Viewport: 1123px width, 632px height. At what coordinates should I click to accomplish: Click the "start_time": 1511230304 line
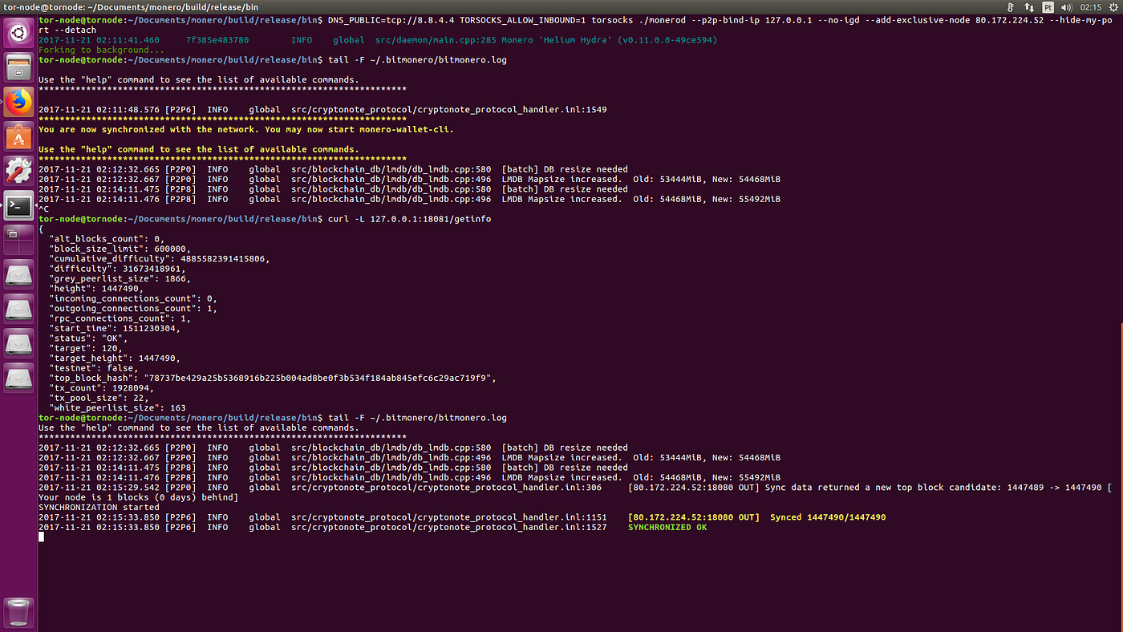[115, 328]
